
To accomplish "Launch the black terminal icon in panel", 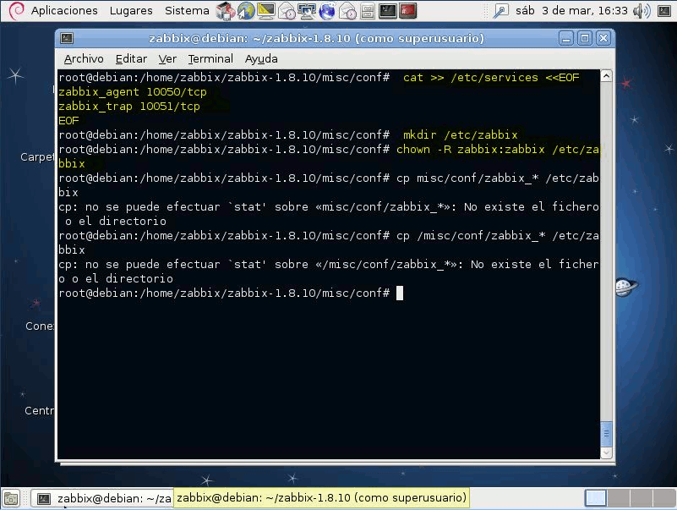I will tap(388, 11).
